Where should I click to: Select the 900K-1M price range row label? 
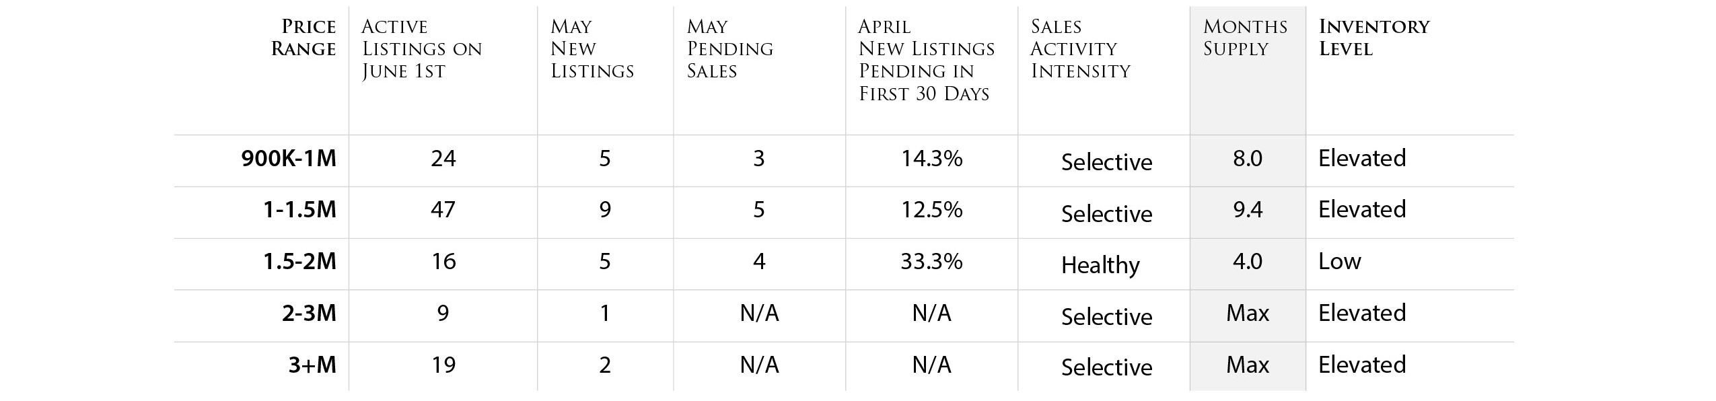(289, 159)
